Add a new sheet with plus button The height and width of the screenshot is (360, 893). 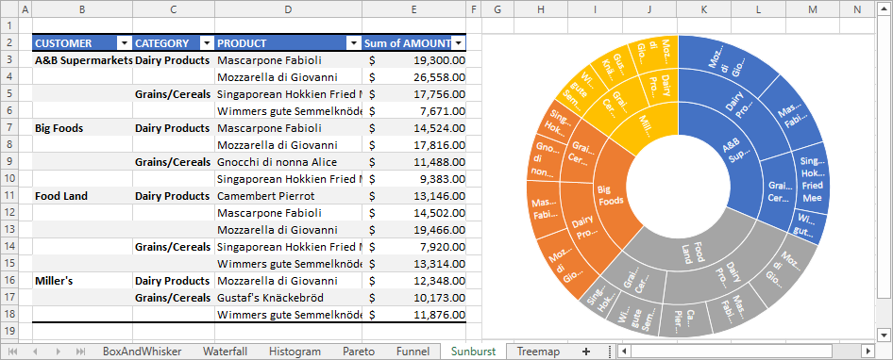pos(586,352)
